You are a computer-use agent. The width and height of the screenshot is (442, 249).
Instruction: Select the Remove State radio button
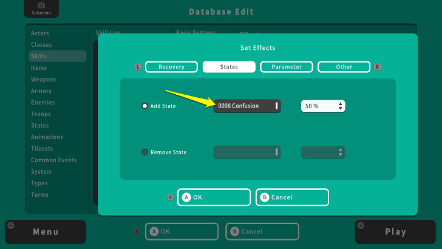(144, 152)
